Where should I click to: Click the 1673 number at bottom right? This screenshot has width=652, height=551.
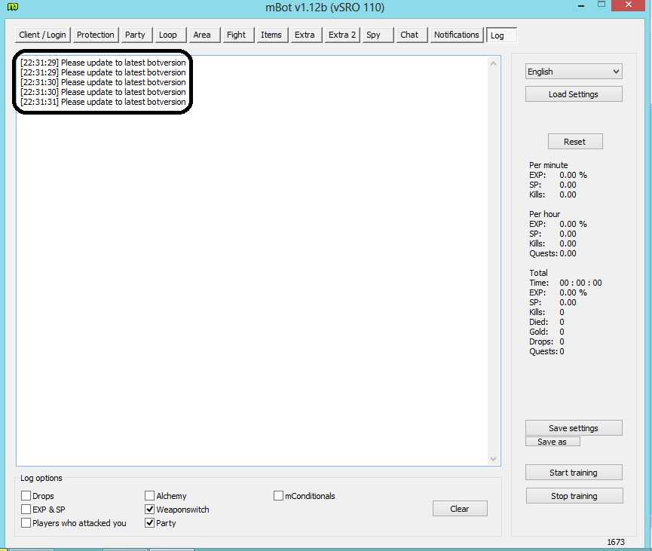(616, 542)
